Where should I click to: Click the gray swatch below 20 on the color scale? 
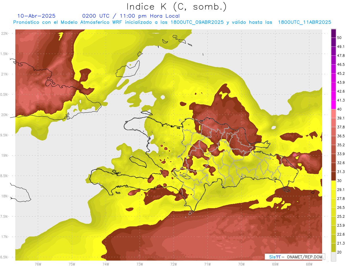pyautogui.click(x=333, y=256)
